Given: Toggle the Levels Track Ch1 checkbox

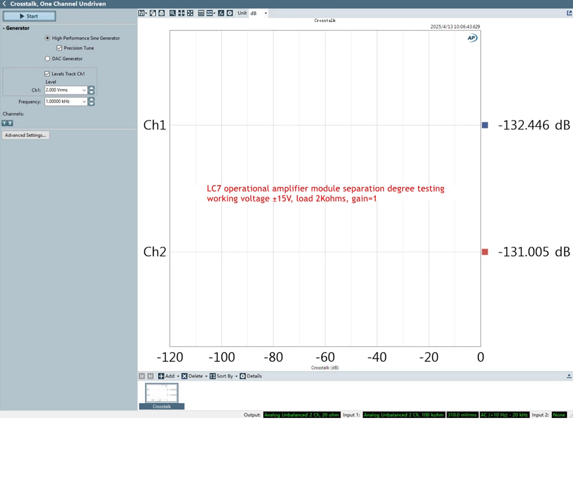Looking at the screenshot, I should 47,74.
